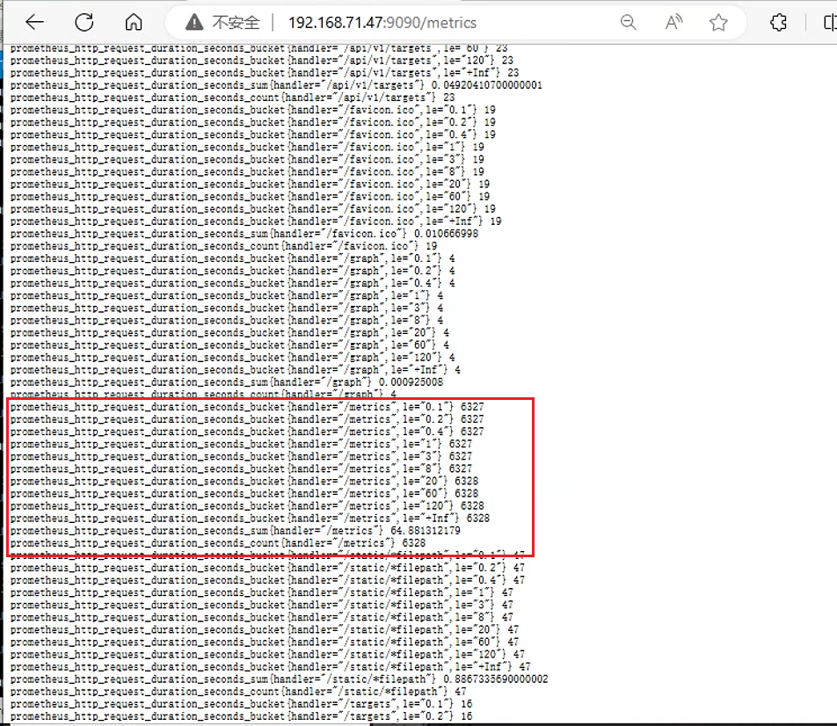Image resolution: width=837 pixels, height=726 pixels.
Task: Select the /targets le="0.1" bucket line
Action: click(241, 703)
